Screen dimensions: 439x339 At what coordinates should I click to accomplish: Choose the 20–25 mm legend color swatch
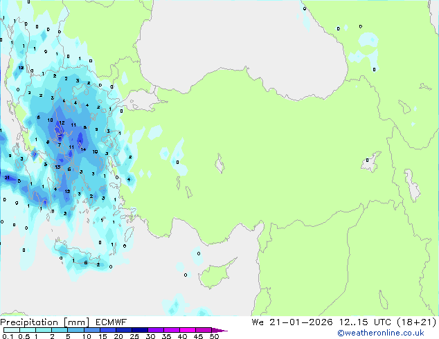(x=123, y=330)
